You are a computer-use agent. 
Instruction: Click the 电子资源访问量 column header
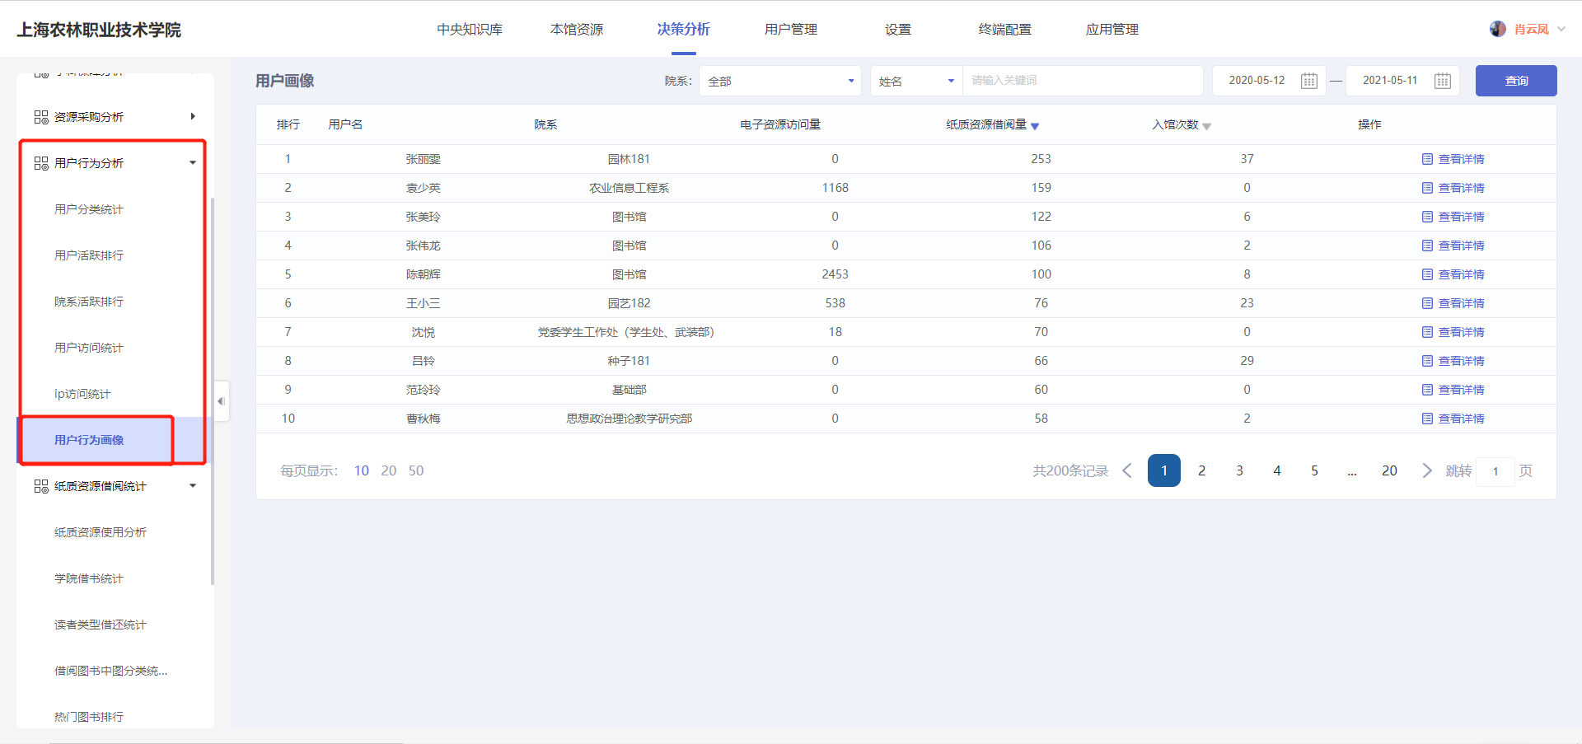pyautogui.click(x=780, y=124)
